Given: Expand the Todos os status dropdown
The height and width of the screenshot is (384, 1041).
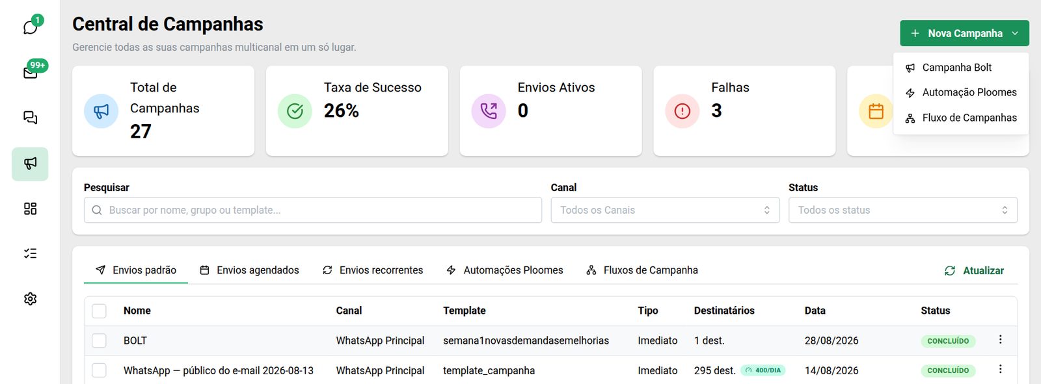Looking at the screenshot, I should (903, 211).
